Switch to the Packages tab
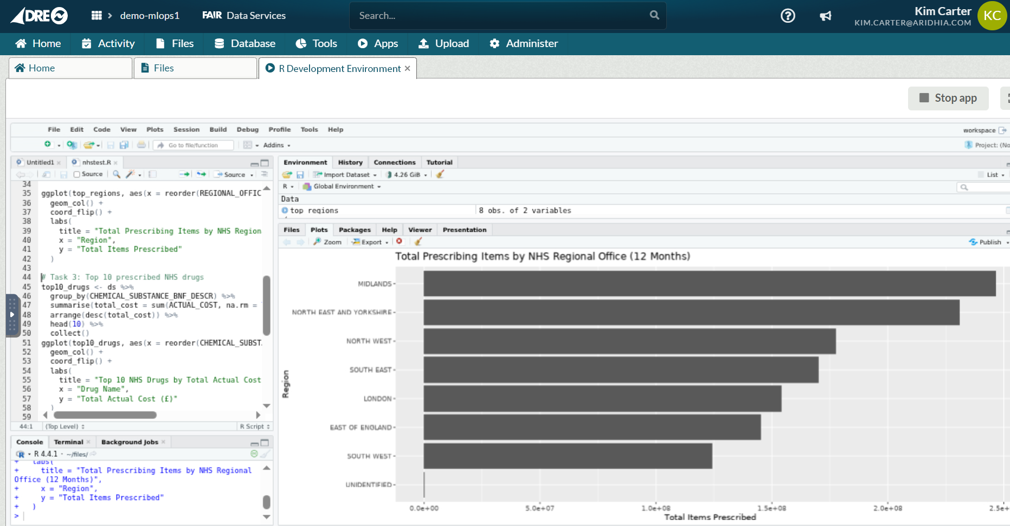Viewport: 1010px width, 526px height. 355,230
